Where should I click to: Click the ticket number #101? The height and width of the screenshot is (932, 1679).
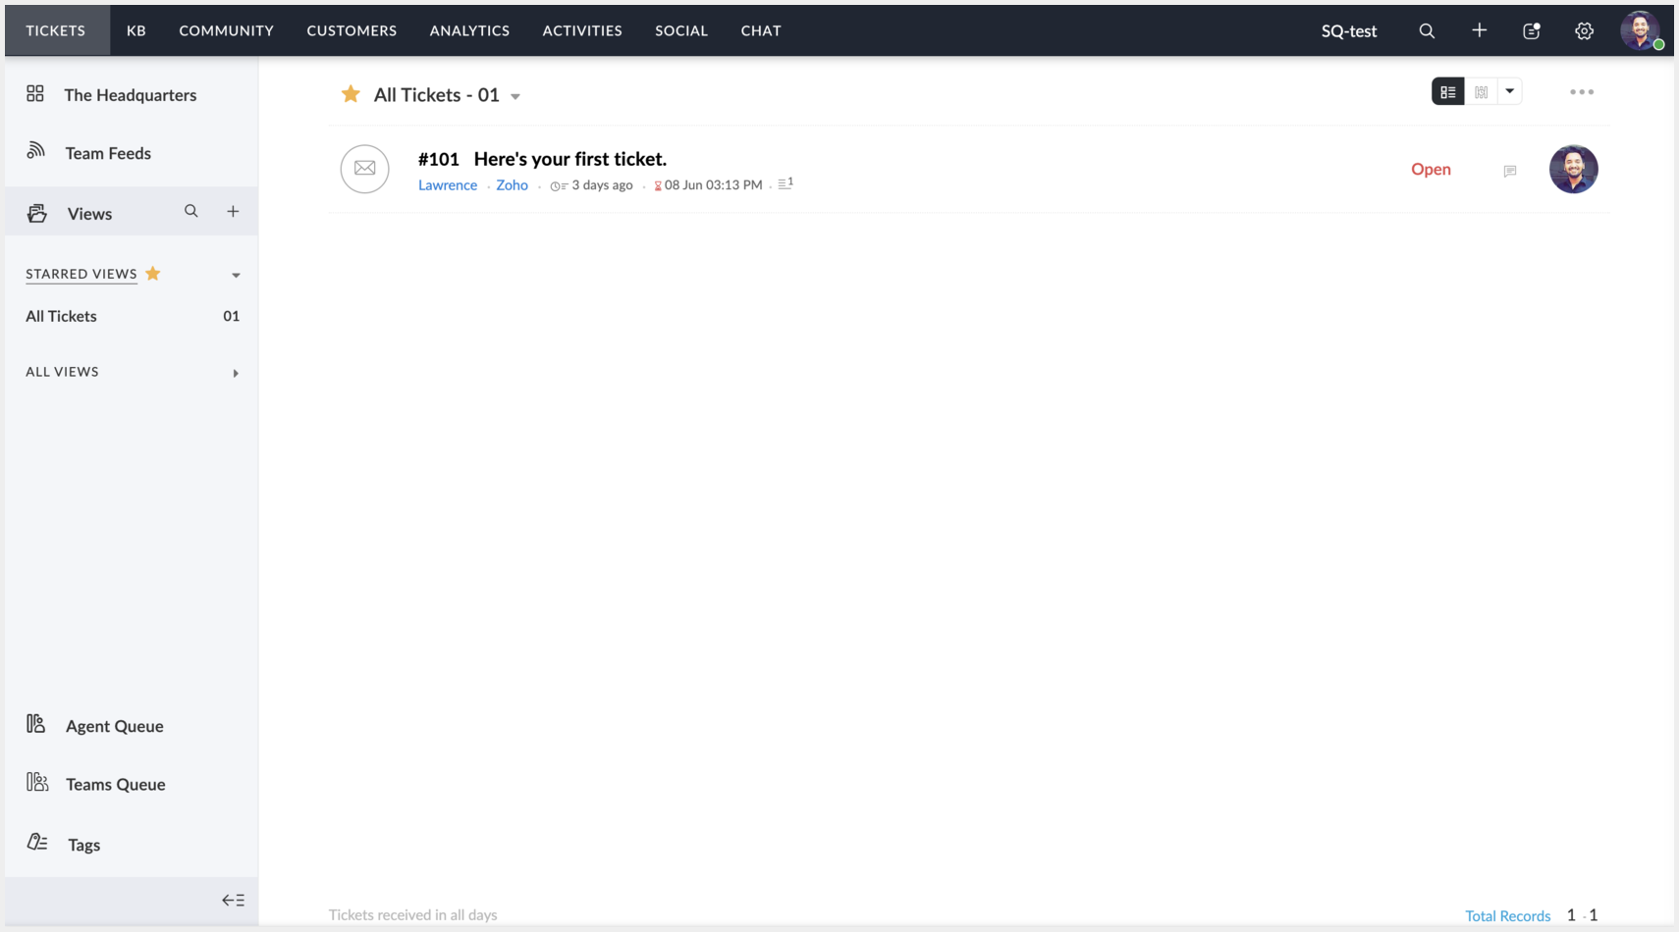point(439,159)
